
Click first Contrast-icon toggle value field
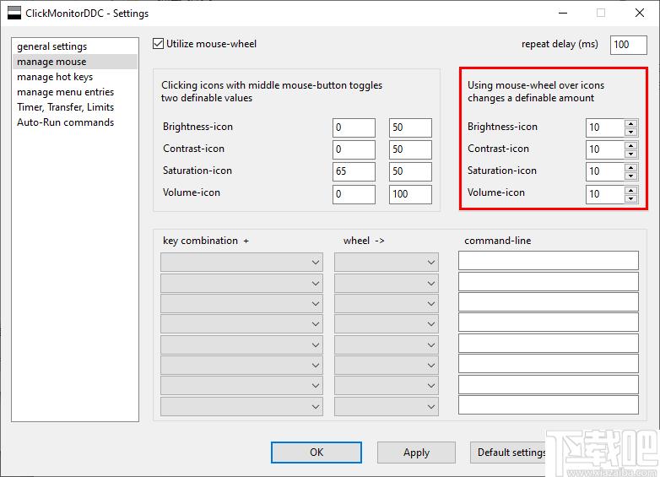[x=354, y=149]
